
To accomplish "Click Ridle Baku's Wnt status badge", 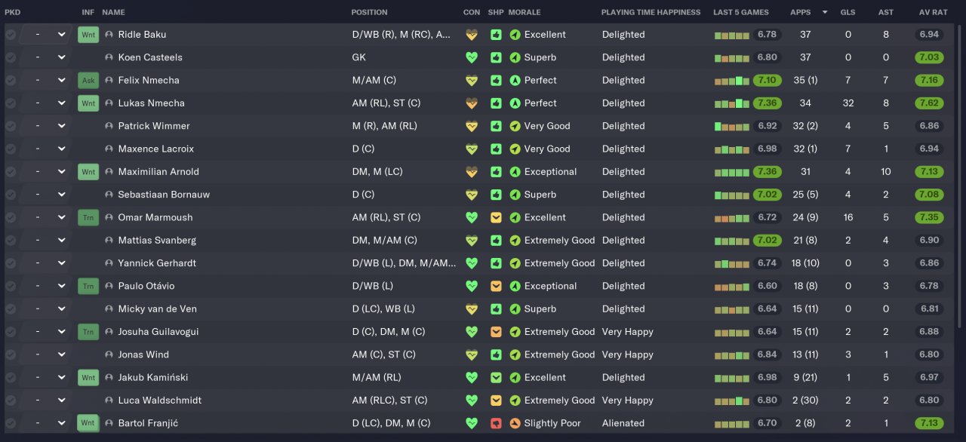I will pyautogui.click(x=88, y=35).
